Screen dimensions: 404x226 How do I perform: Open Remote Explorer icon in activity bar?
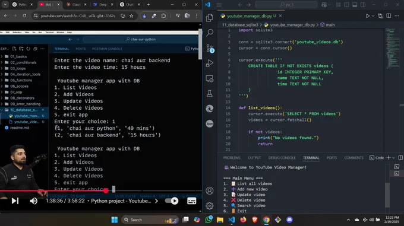[x=210, y=78]
